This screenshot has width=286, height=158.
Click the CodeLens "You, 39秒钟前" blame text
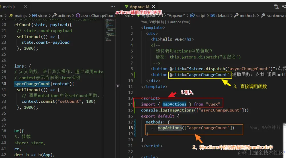point(152,22)
